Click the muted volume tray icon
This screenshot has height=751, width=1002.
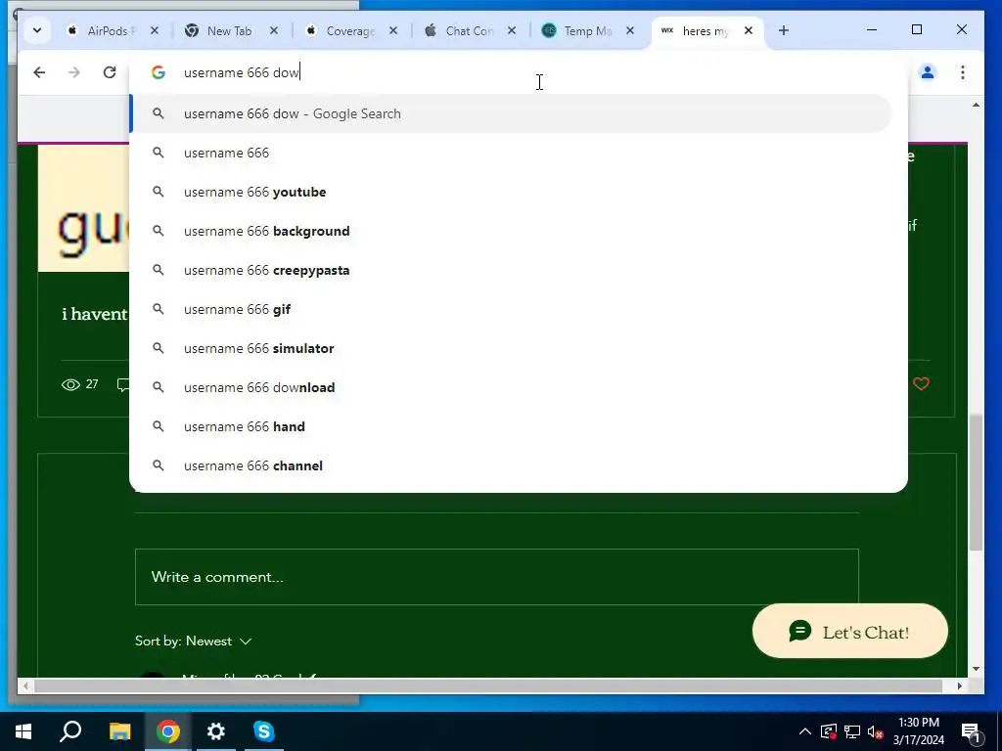click(876, 731)
